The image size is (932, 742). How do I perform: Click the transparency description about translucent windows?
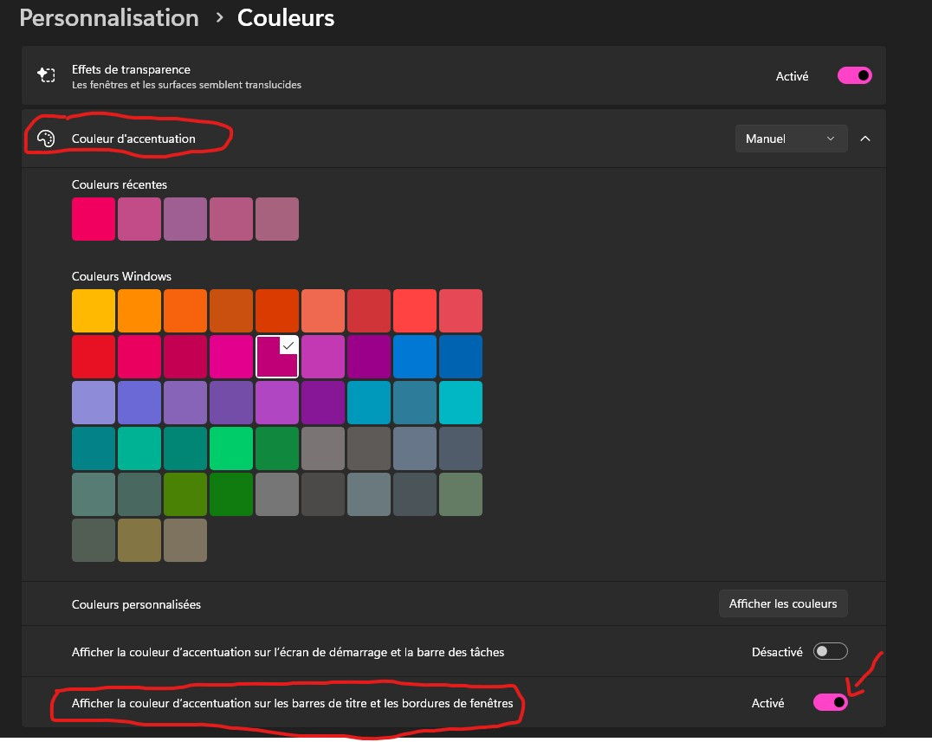pos(186,85)
